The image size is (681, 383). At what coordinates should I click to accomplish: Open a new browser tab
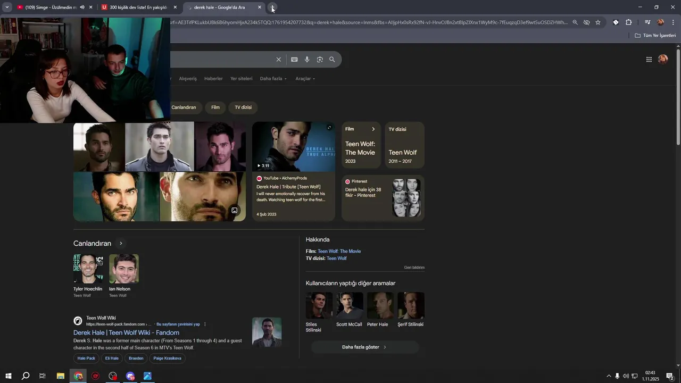point(272,7)
